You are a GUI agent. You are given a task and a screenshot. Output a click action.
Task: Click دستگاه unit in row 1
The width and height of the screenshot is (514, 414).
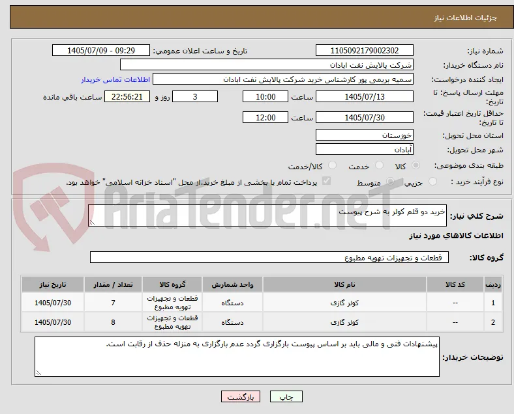click(232, 303)
